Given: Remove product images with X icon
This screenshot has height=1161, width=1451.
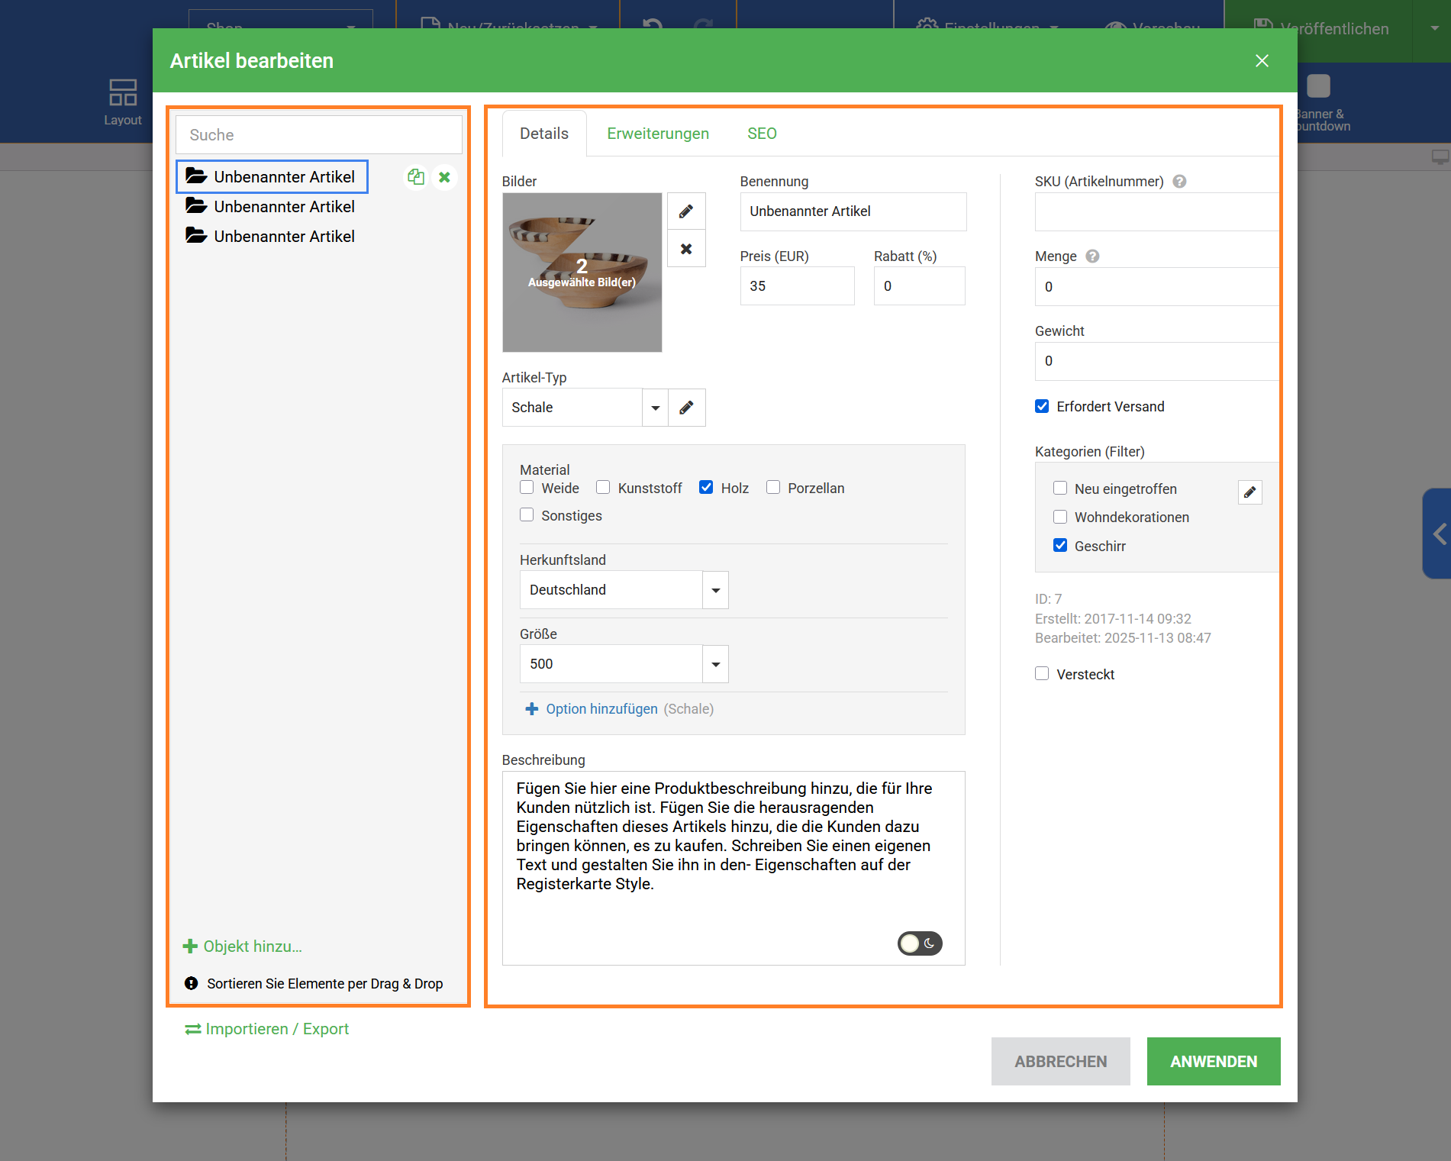Looking at the screenshot, I should coord(686,249).
